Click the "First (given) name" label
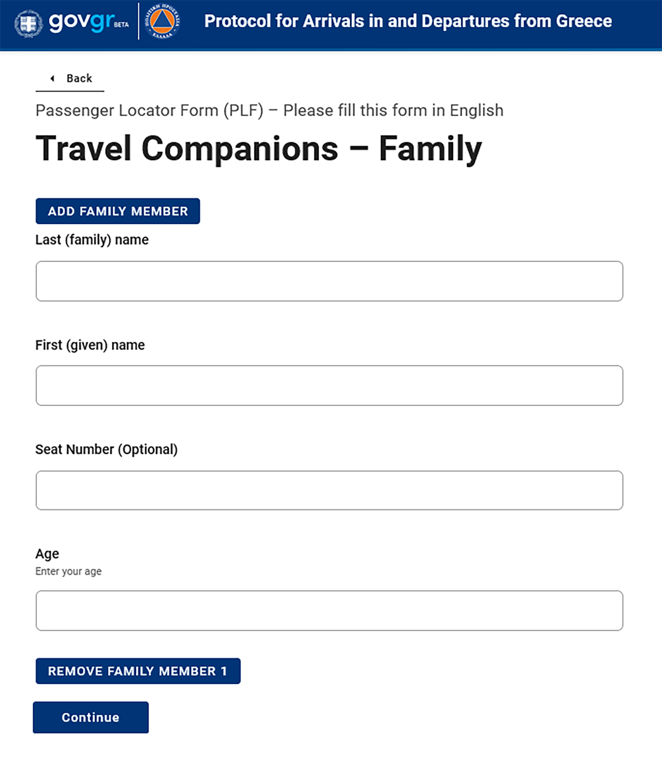 (x=90, y=345)
